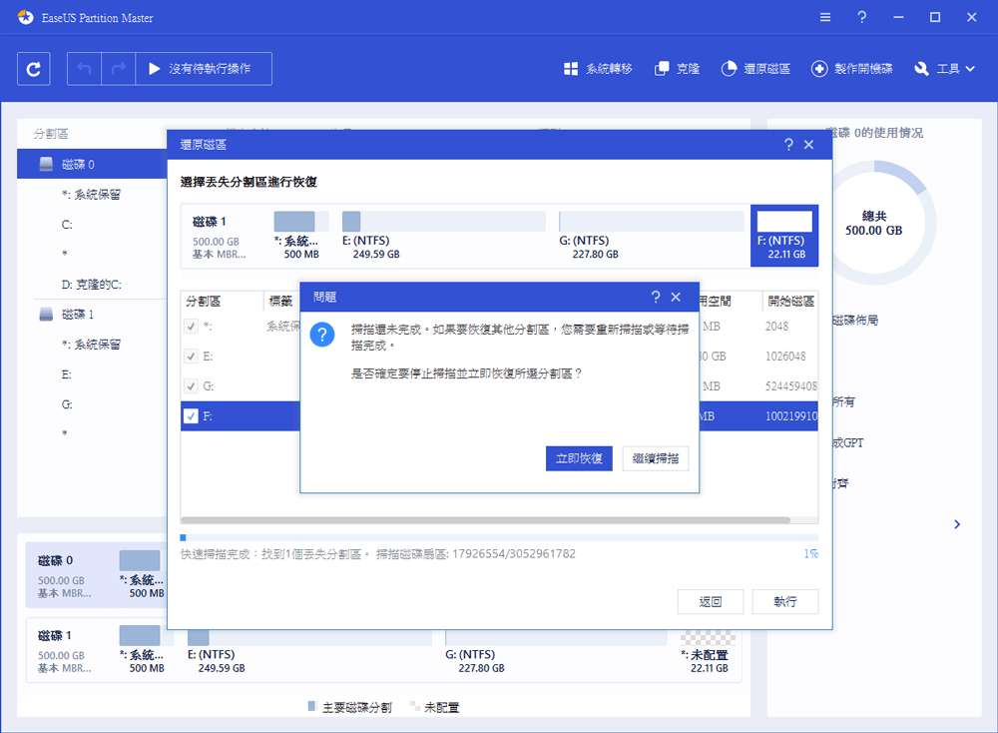Click the 執行 proceed button
Image resolution: width=998 pixels, height=733 pixels.
coord(784,602)
